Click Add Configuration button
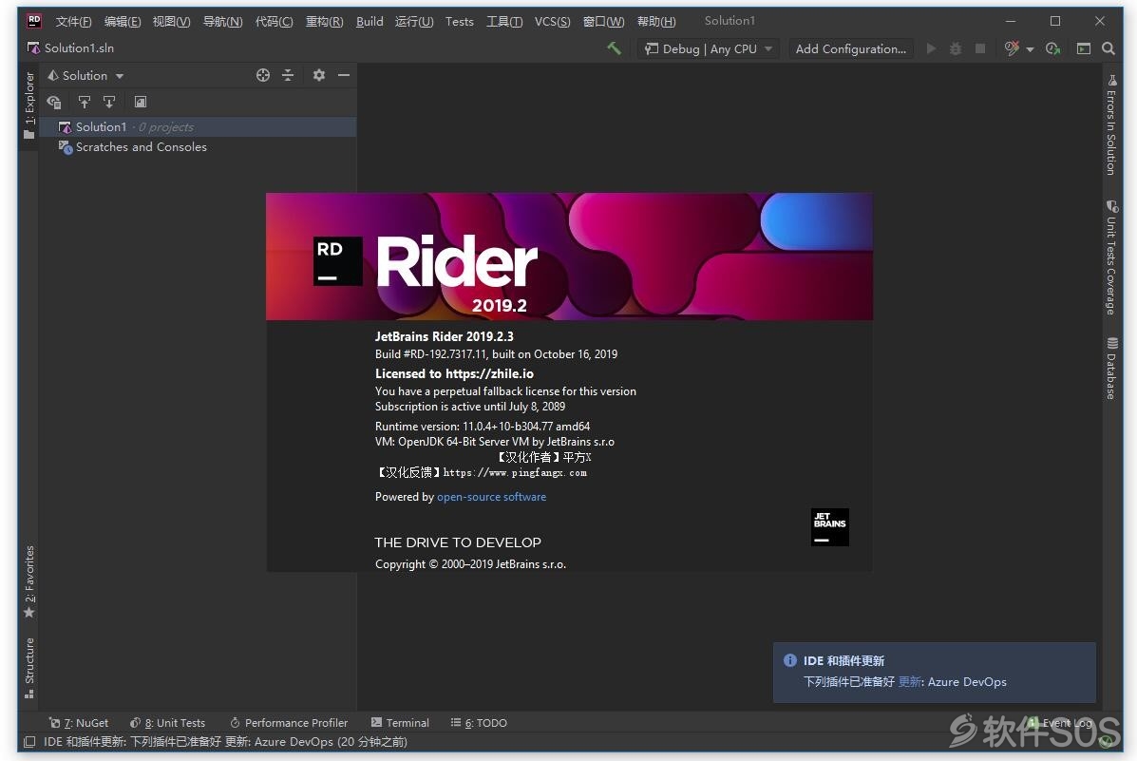Image resolution: width=1137 pixels, height=761 pixels. [x=850, y=48]
